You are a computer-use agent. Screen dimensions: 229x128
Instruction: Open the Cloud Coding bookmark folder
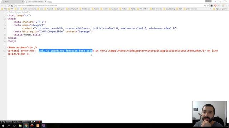[169, 9]
